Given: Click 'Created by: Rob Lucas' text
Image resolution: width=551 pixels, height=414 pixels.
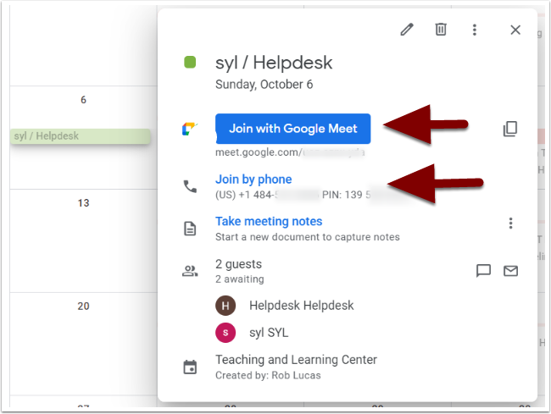Looking at the screenshot, I should (x=268, y=375).
